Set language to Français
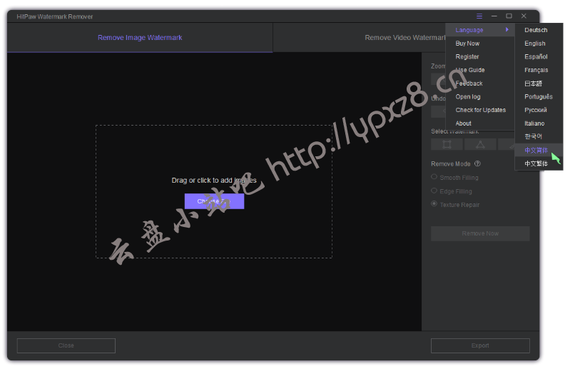This screenshot has height=369, width=570. [x=539, y=70]
